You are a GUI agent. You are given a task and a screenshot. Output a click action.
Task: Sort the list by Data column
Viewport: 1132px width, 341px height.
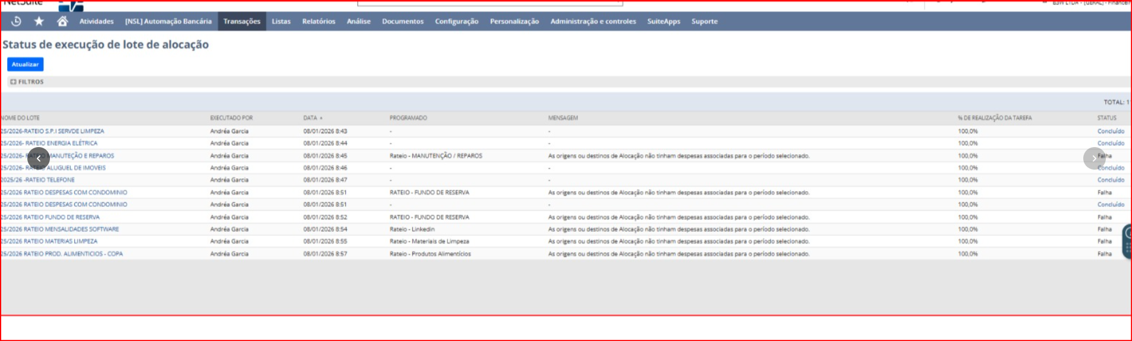pos(310,118)
